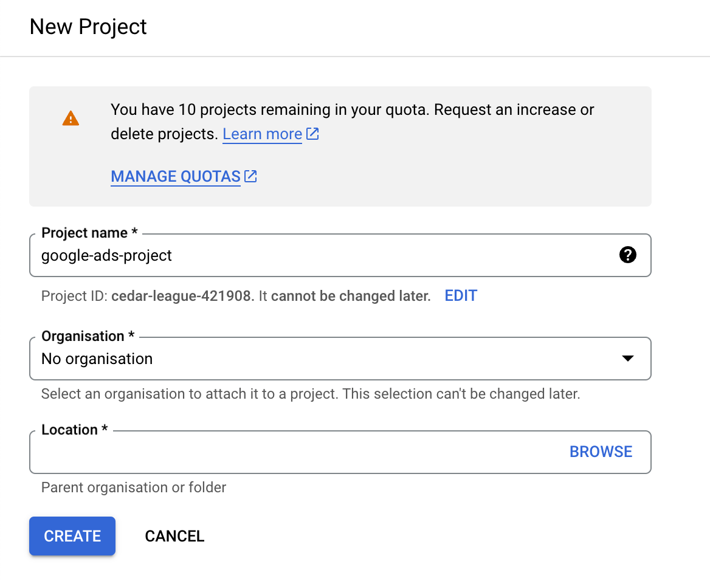
Task: Click the Parent organisation or folder hint
Action: [133, 487]
